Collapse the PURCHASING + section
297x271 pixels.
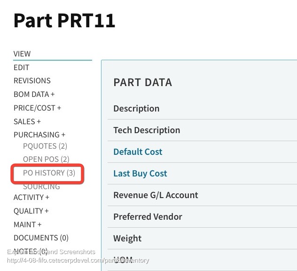click(x=39, y=135)
